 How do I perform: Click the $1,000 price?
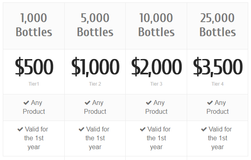pyautogui.click(x=95, y=67)
